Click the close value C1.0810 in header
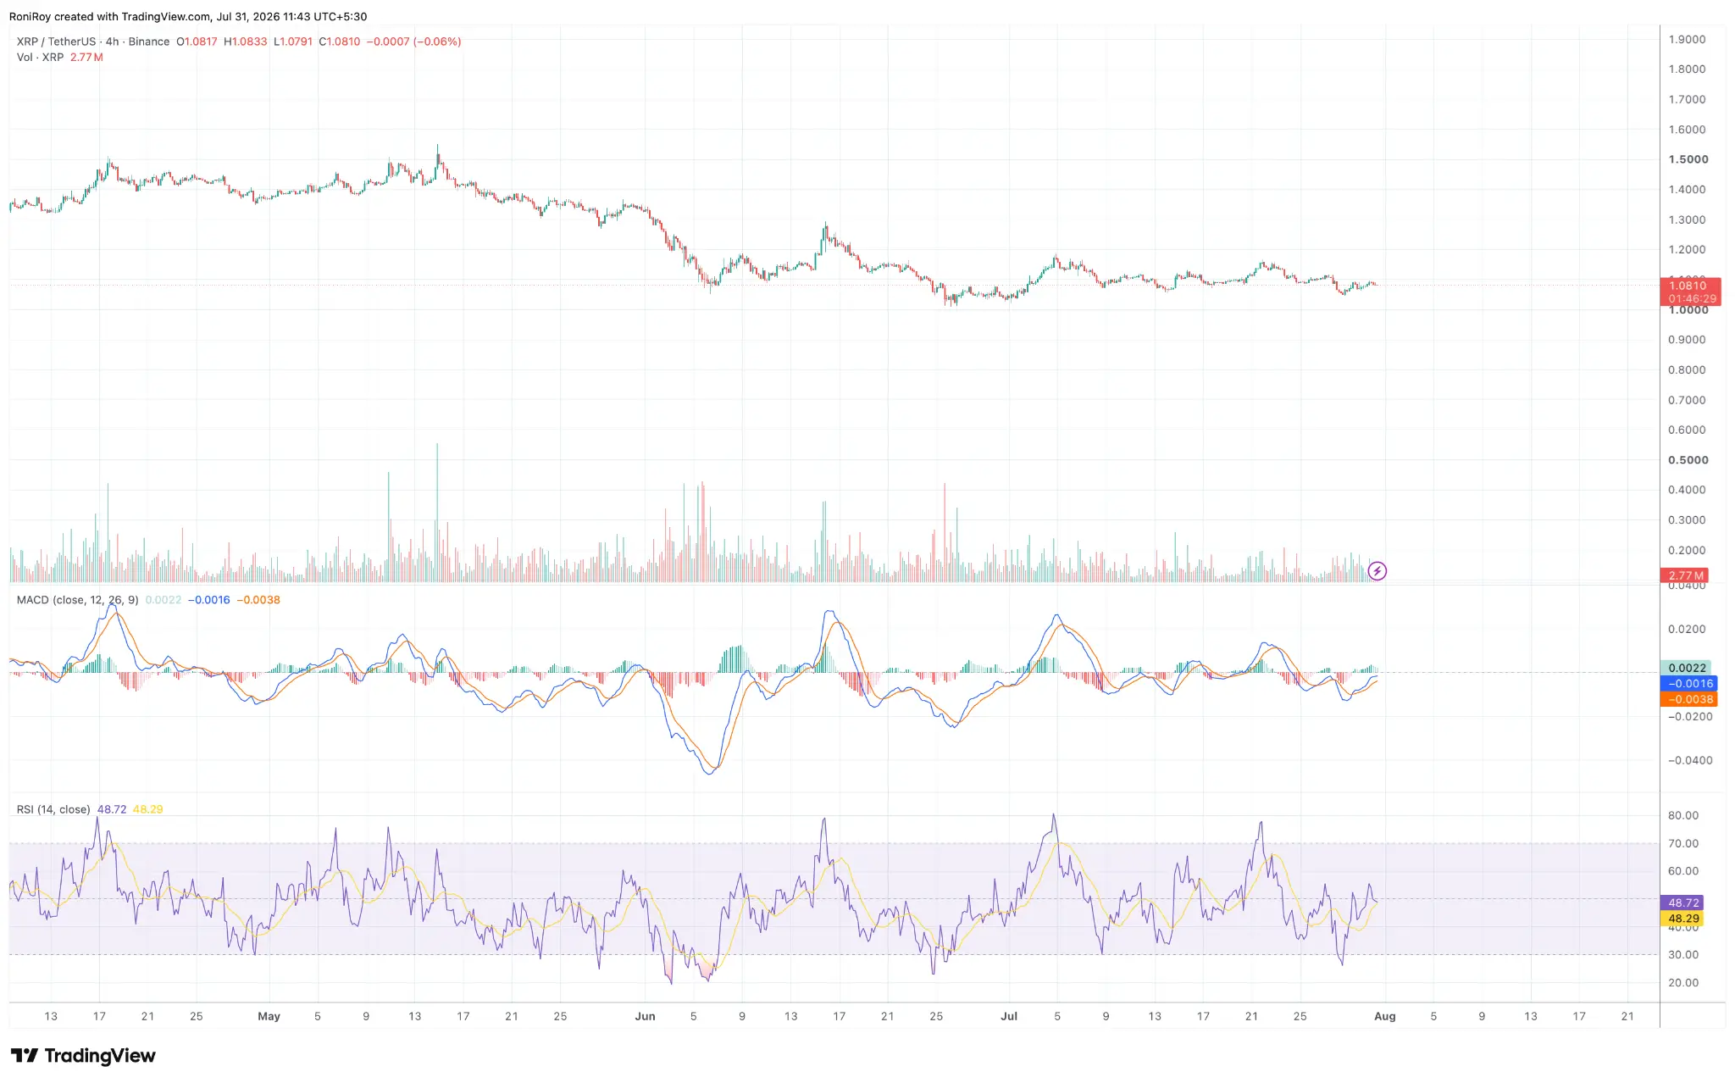Screen dimensions: 1735x1083 (x=340, y=42)
